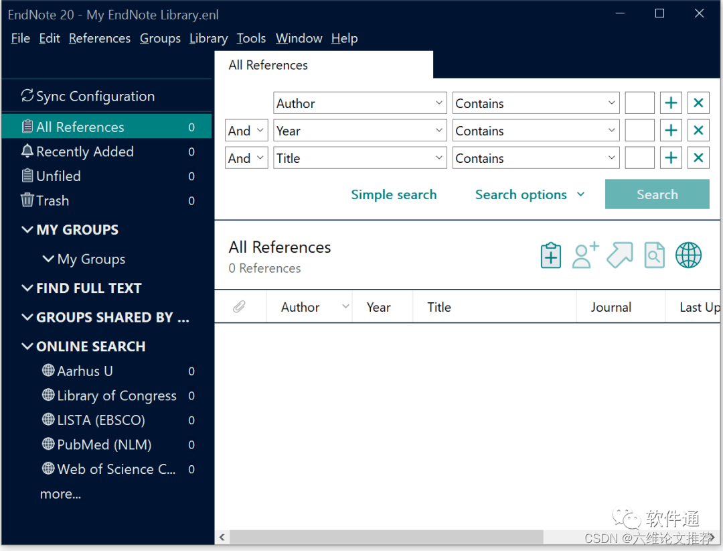723x551 pixels.
Task: Open the Edit menu
Action: (50, 38)
